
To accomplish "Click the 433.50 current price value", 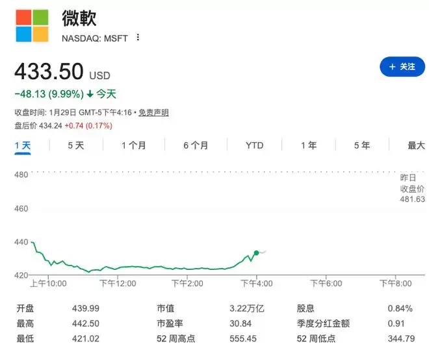I will (49, 71).
